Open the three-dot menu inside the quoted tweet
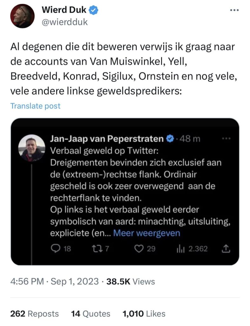This screenshot has width=250, height=326. (226, 138)
